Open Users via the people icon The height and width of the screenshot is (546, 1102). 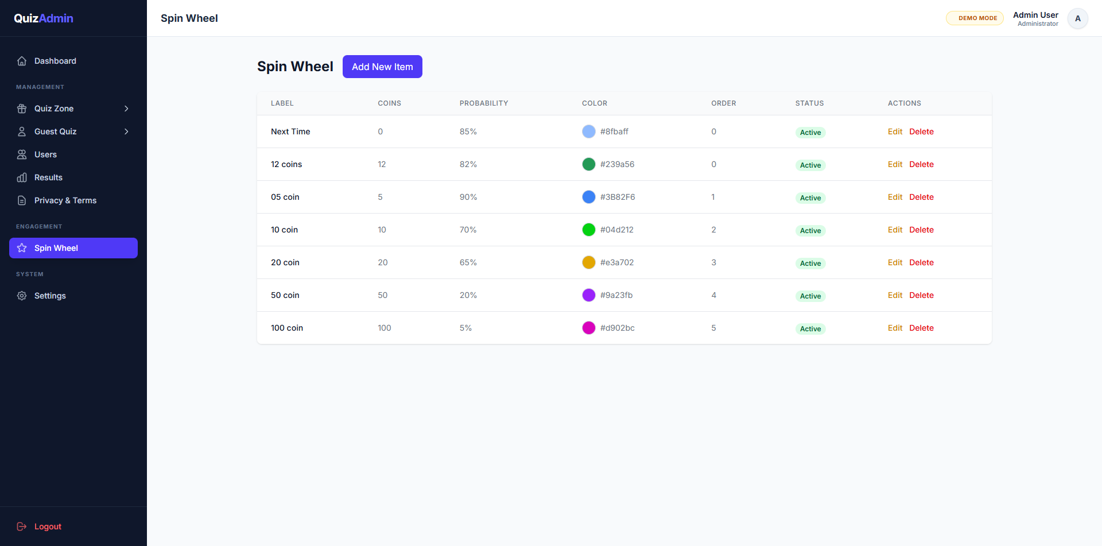coord(22,154)
